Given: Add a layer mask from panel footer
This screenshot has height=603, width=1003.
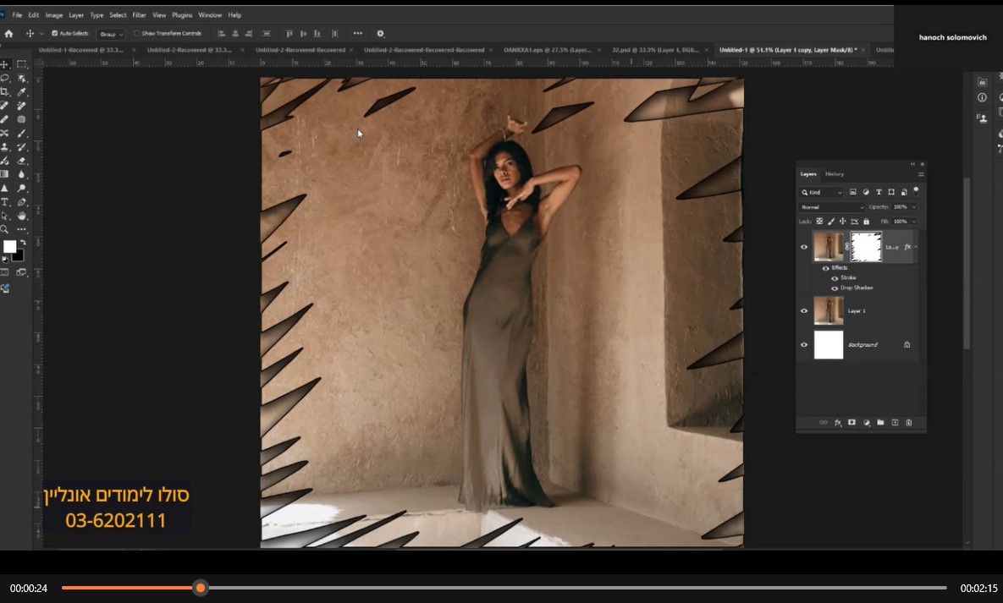Looking at the screenshot, I should (851, 422).
